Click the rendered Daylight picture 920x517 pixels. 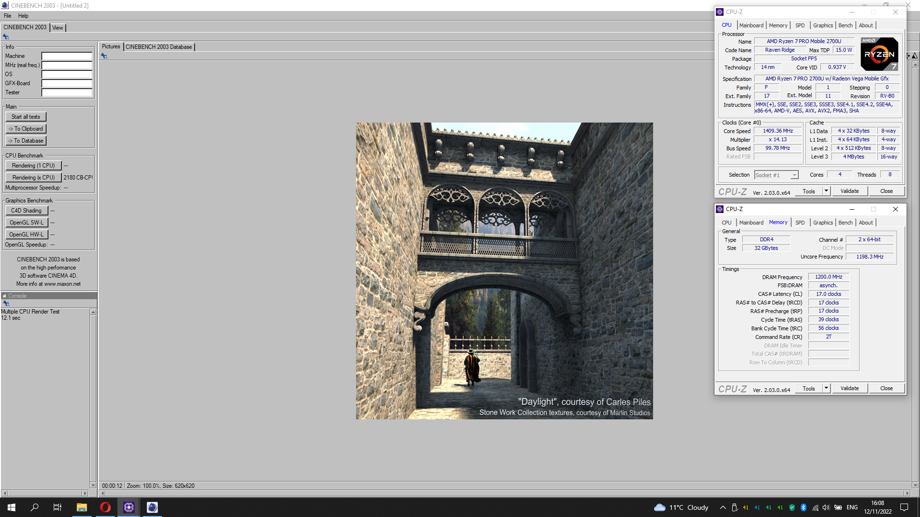[504, 271]
